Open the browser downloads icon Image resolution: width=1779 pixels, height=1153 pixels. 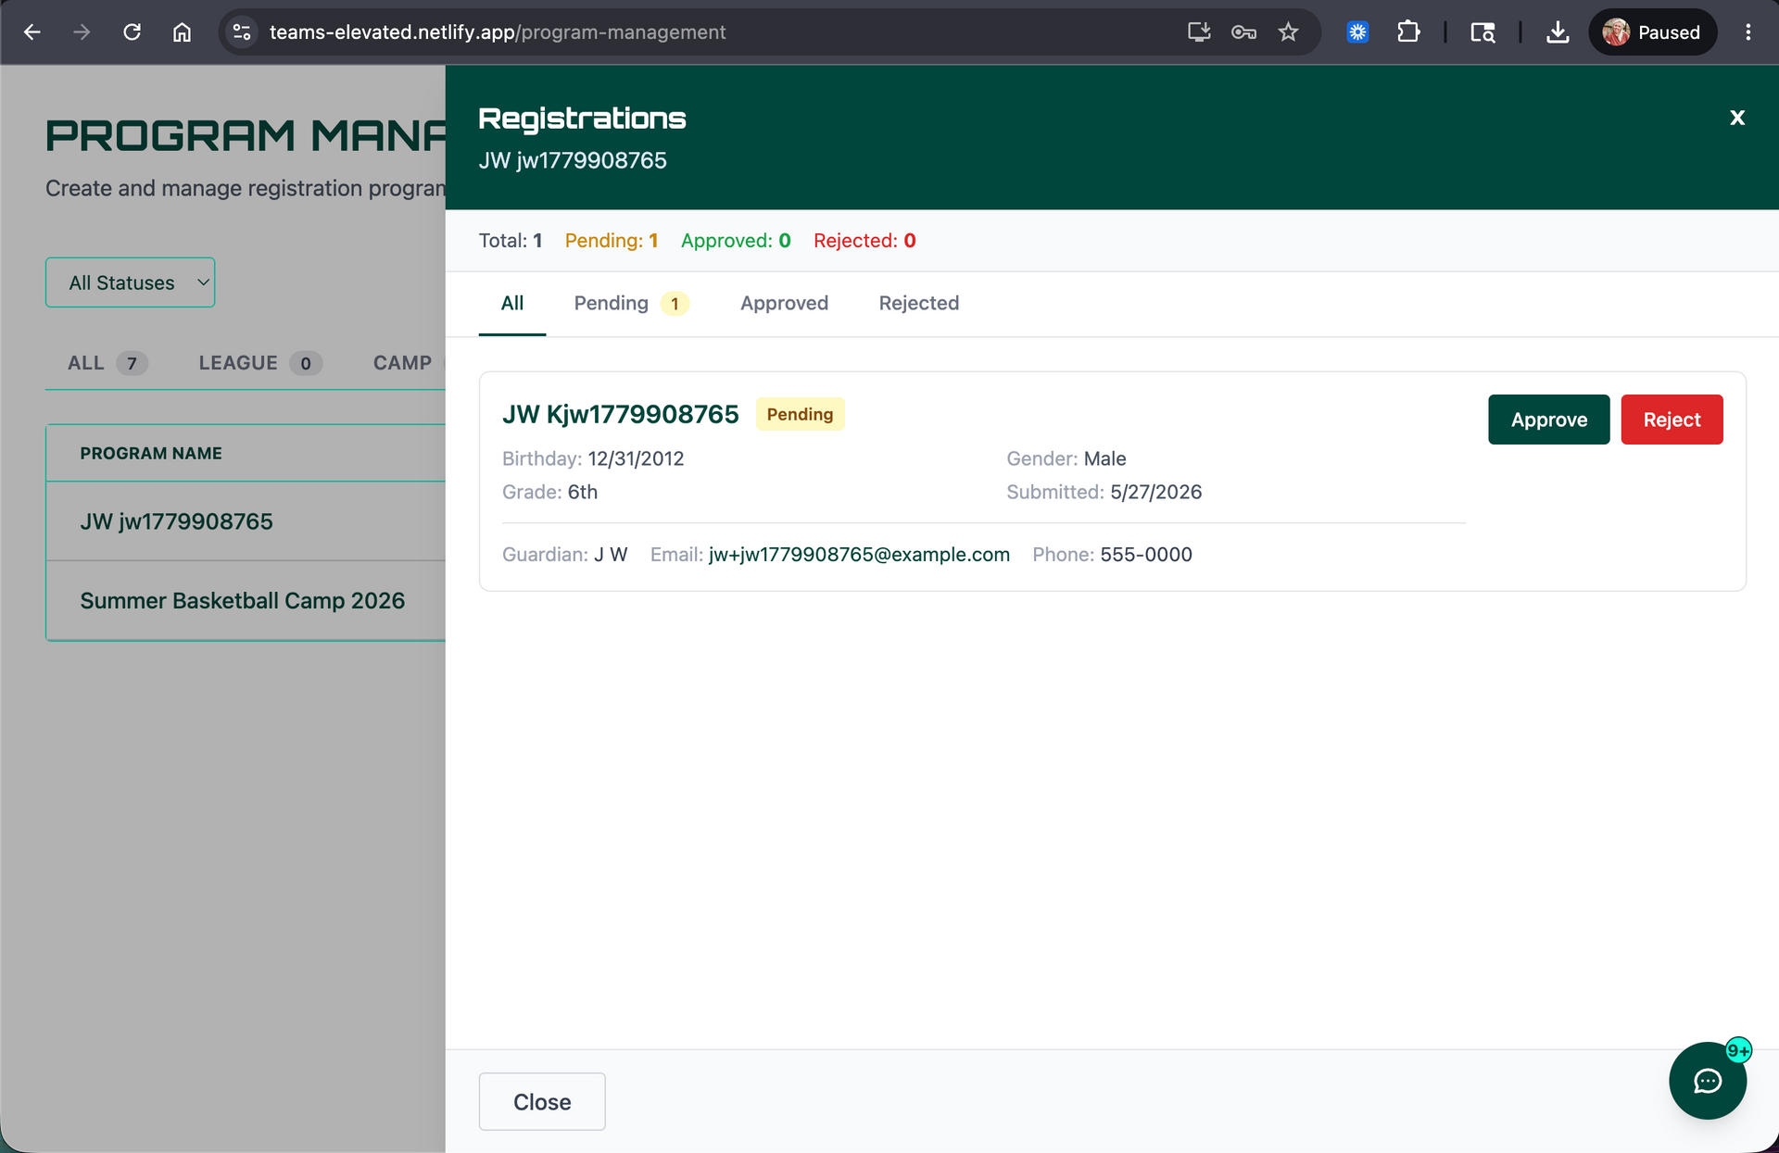coord(1558,32)
